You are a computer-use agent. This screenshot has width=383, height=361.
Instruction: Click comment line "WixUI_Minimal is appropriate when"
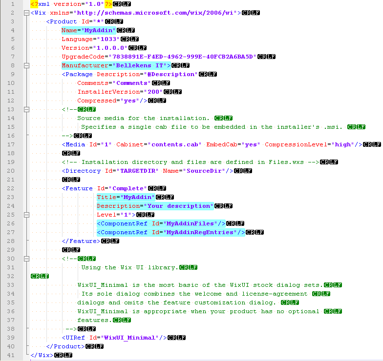click(x=198, y=311)
